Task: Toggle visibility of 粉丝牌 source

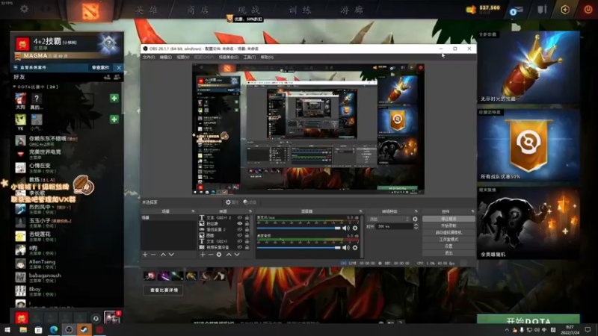Action: tap(239, 223)
